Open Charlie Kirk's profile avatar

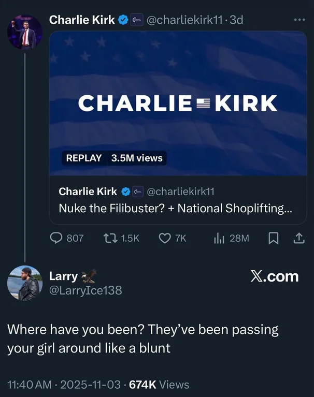(x=24, y=32)
